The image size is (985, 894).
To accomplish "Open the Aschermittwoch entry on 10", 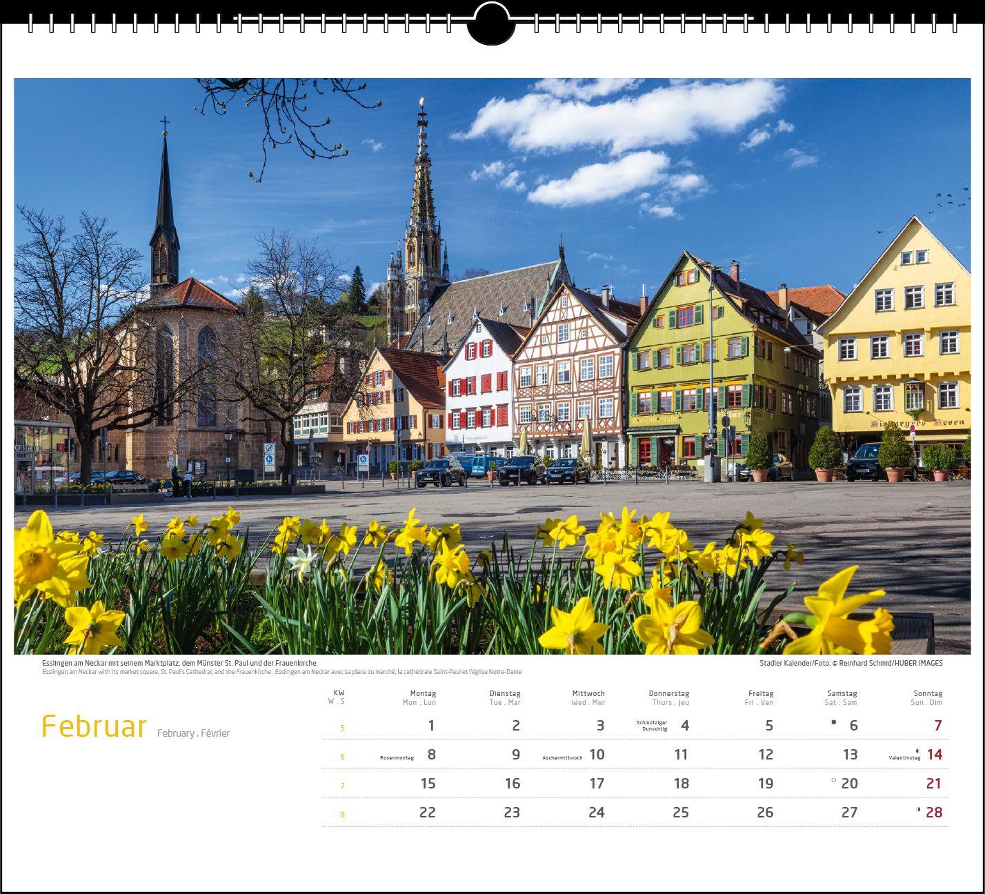I will (x=561, y=757).
